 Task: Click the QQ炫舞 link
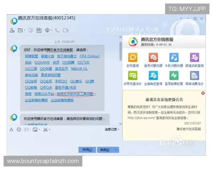(x=68, y=62)
